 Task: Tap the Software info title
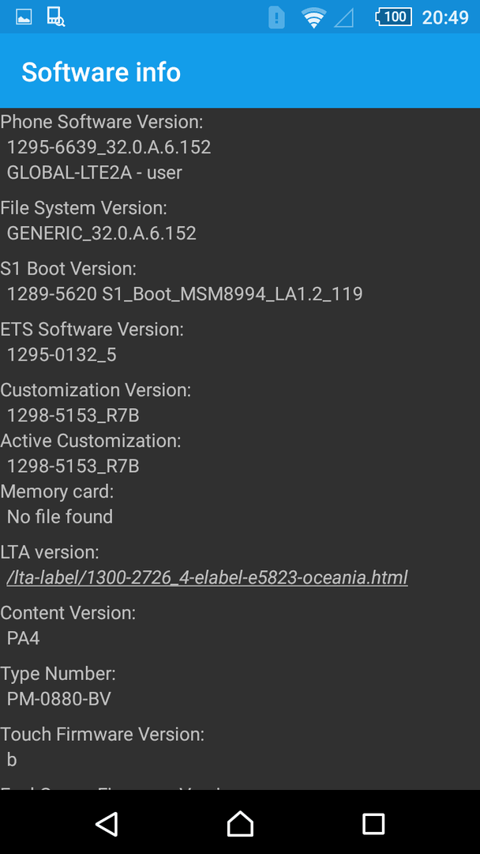coord(101,72)
